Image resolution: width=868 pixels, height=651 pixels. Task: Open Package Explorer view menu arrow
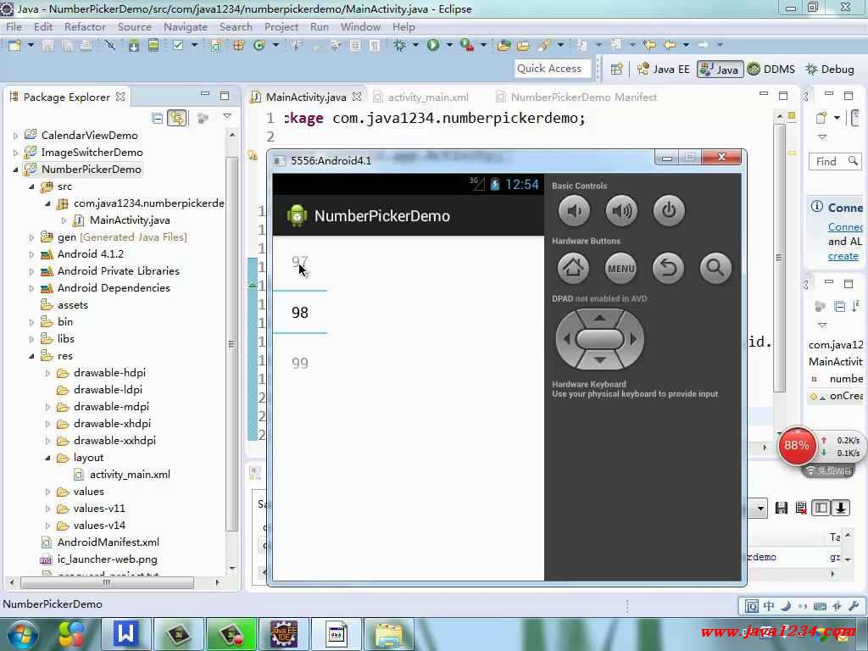coord(227,116)
